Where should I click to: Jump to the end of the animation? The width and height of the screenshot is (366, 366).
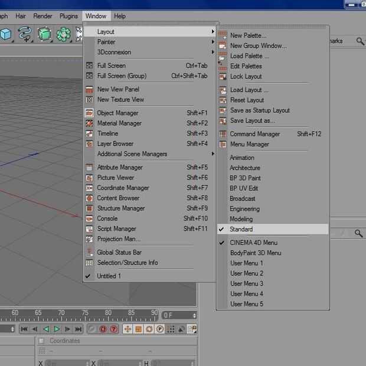79,329
